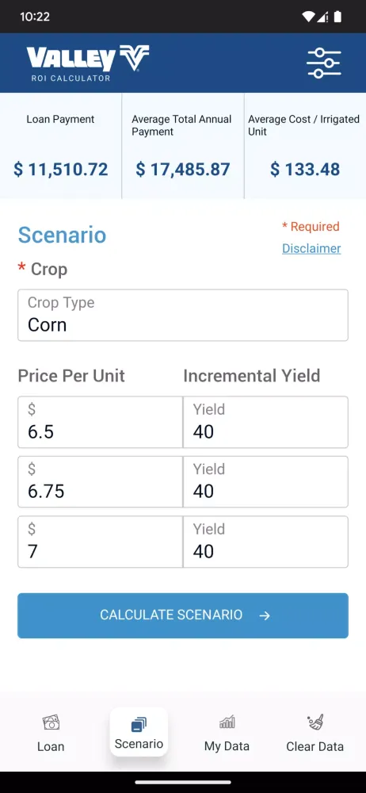Tap the Average Total Annual Payment summary
The image size is (366, 793).
[x=183, y=146]
